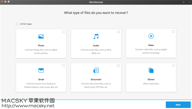Proceed with the Next button
Viewport: 192px width, 109px height.
click(x=178, y=105)
